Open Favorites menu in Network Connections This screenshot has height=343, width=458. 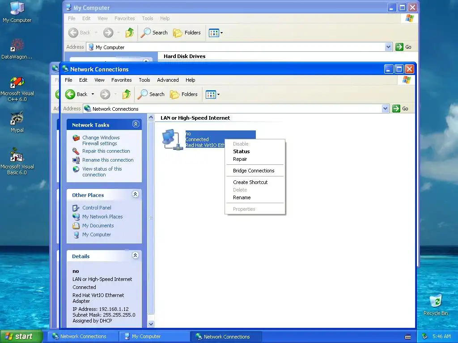pyautogui.click(x=122, y=80)
